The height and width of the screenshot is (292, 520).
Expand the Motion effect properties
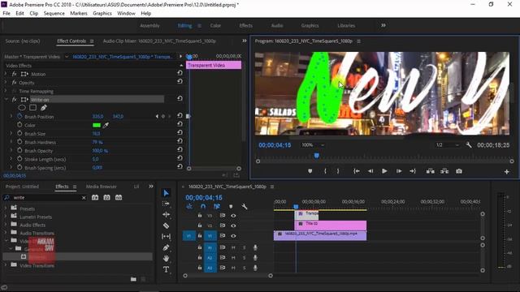6,74
